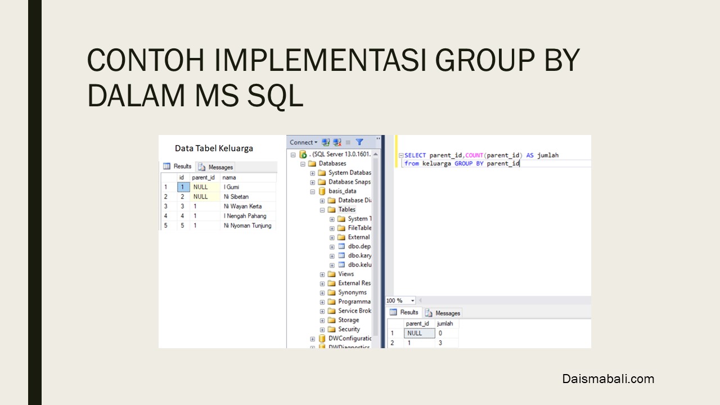The image size is (720, 405).
Task: Select the basis_data database icon
Action: click(322, 191)
